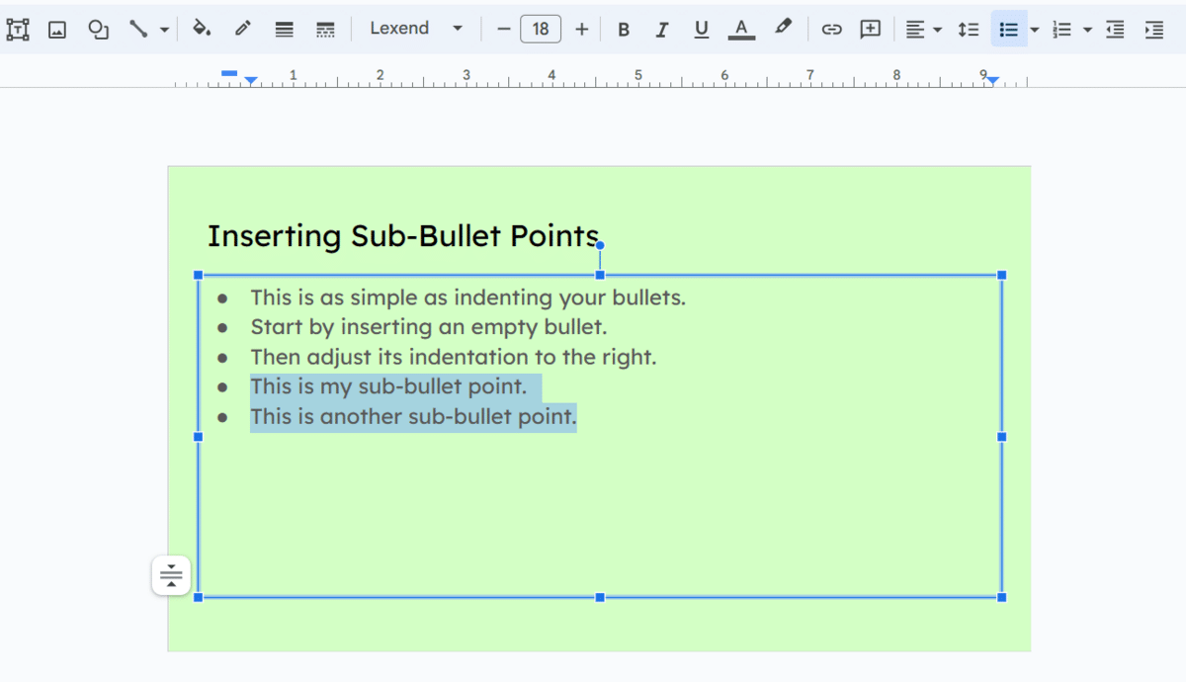This screenshot has height=682, width=1186.
Task: Select the border color pen tool
Action: click(243, 29)
